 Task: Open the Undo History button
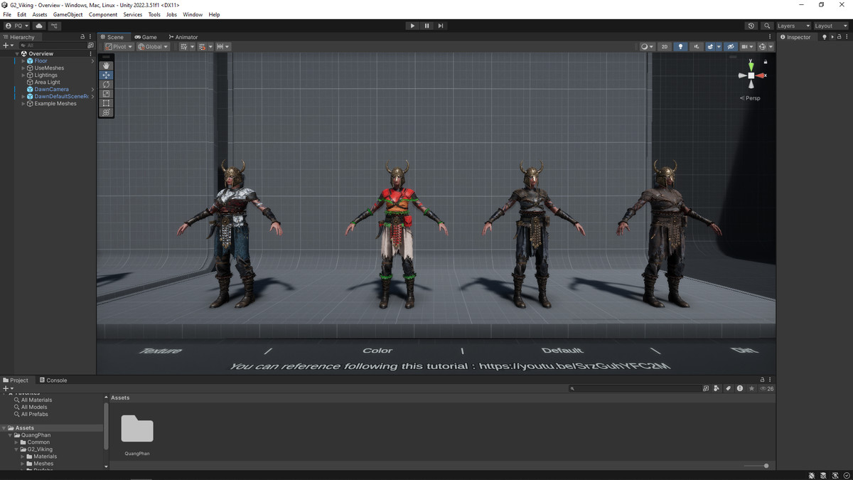[x=751, y=26]
